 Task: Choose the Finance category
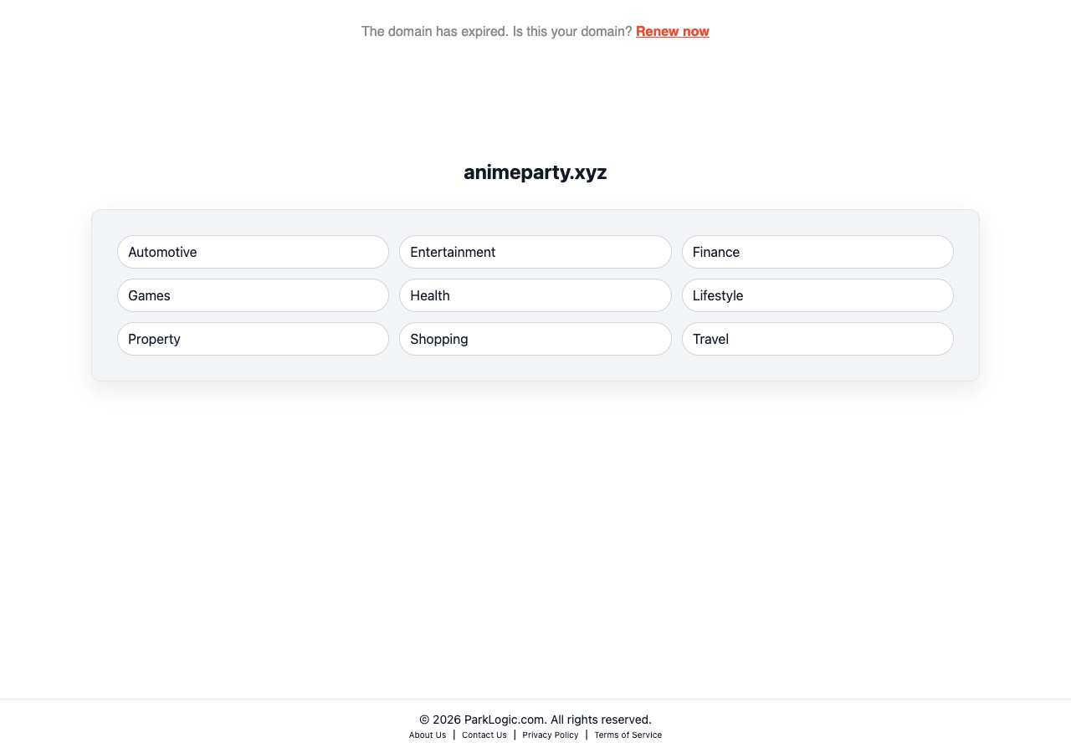click(817, 252)
